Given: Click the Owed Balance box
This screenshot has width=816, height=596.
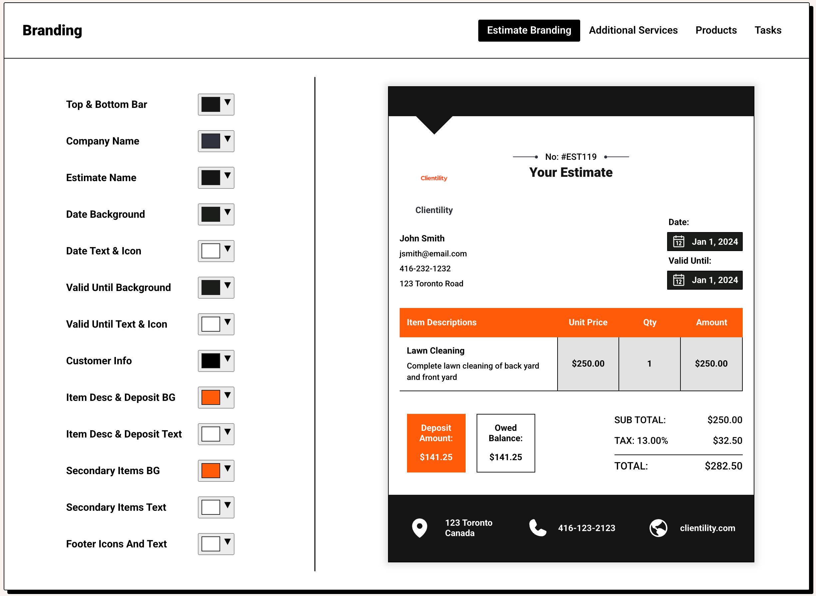Looking at the screenshot, I should tap(506, 443).
